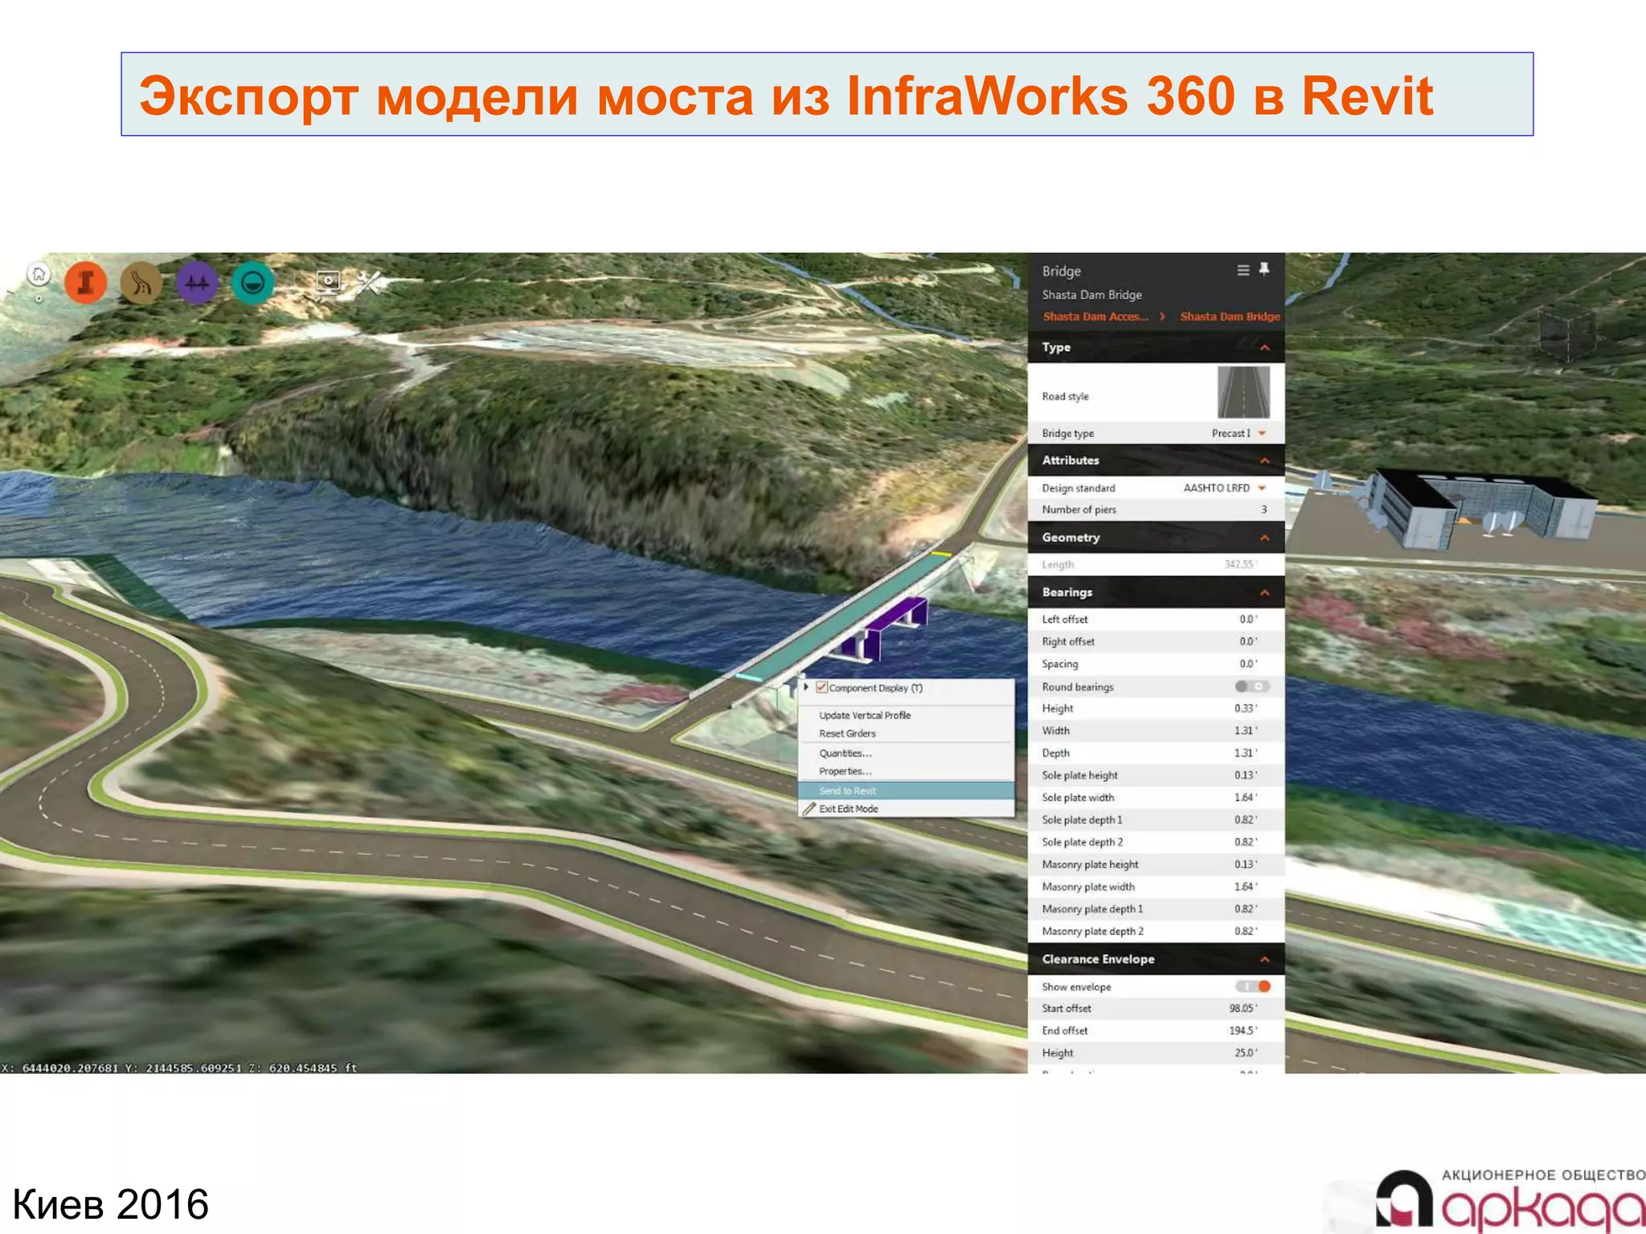Choose Send to Revit in the context menu
Image resolution: width=1646 pixels, height=1234 pixels.
pyautogui.click(x=906, y=791)
